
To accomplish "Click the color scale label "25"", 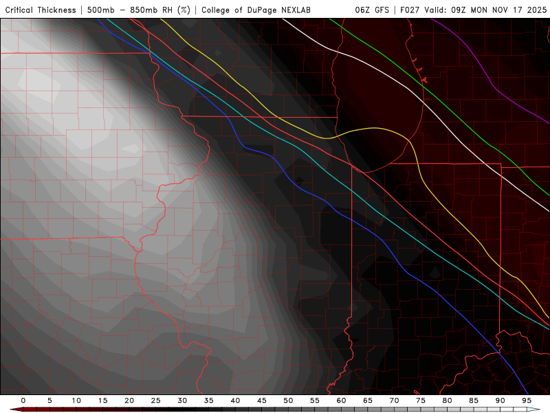I will tap(156, 401).
